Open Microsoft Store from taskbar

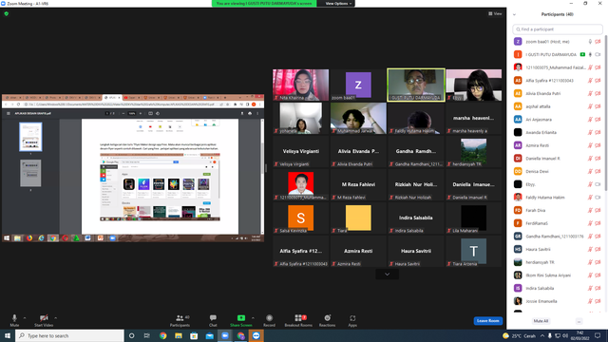(x=194, y=335)
